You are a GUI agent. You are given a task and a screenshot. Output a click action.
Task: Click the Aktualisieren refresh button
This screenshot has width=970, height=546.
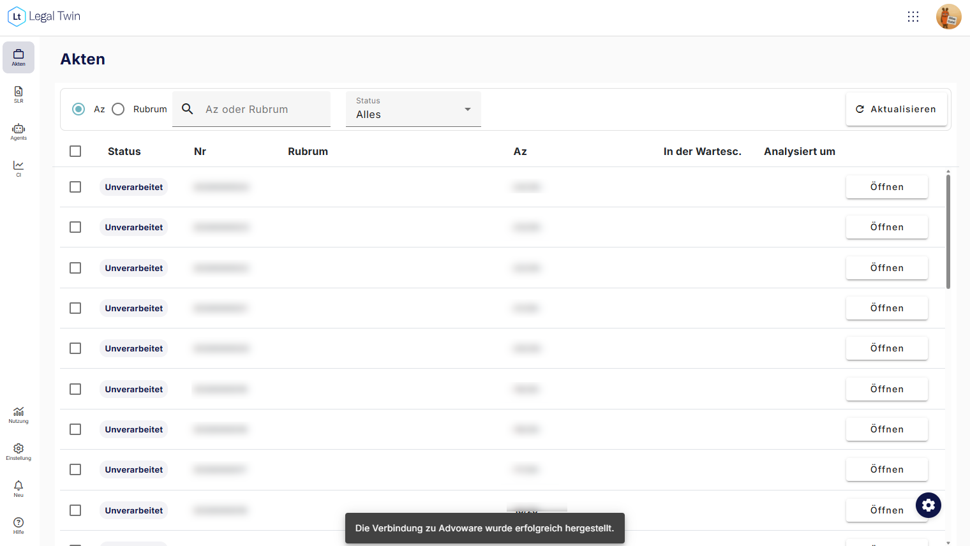[897, 109]
